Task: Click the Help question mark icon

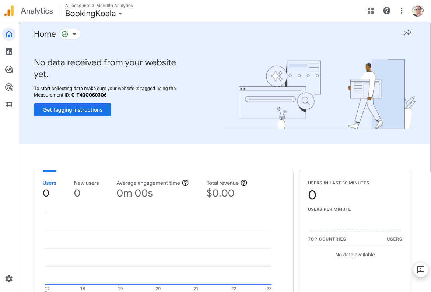Action: (x=387, y=11)
